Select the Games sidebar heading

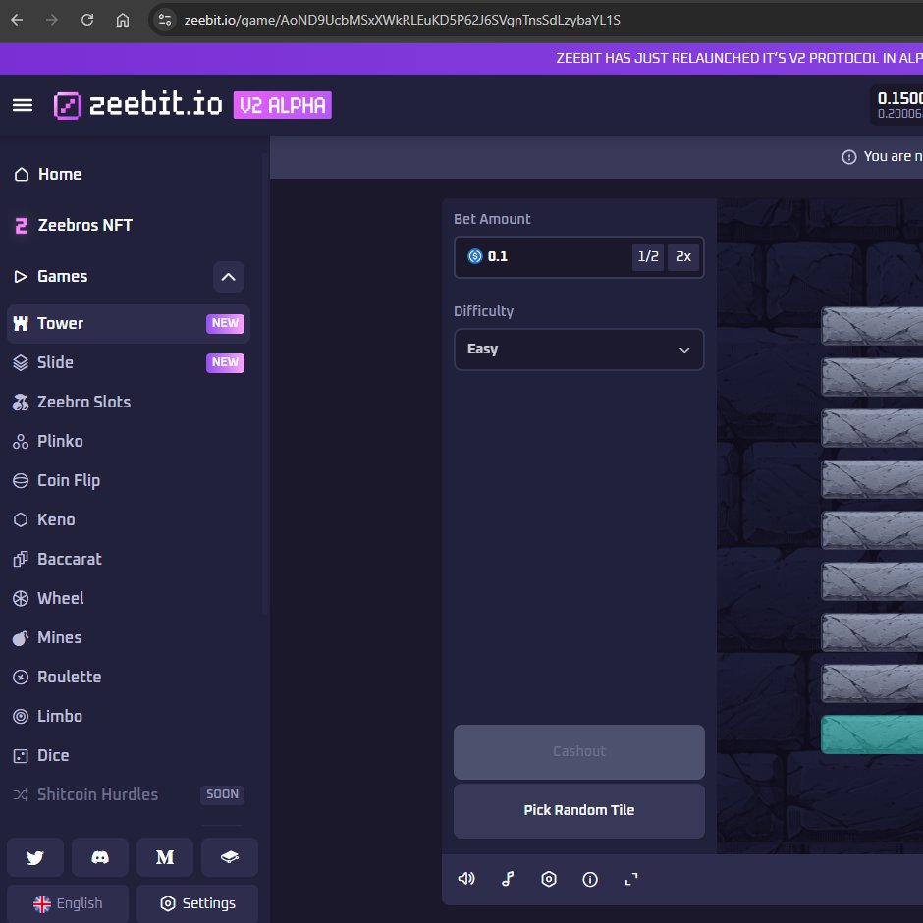tap(63, 277)
